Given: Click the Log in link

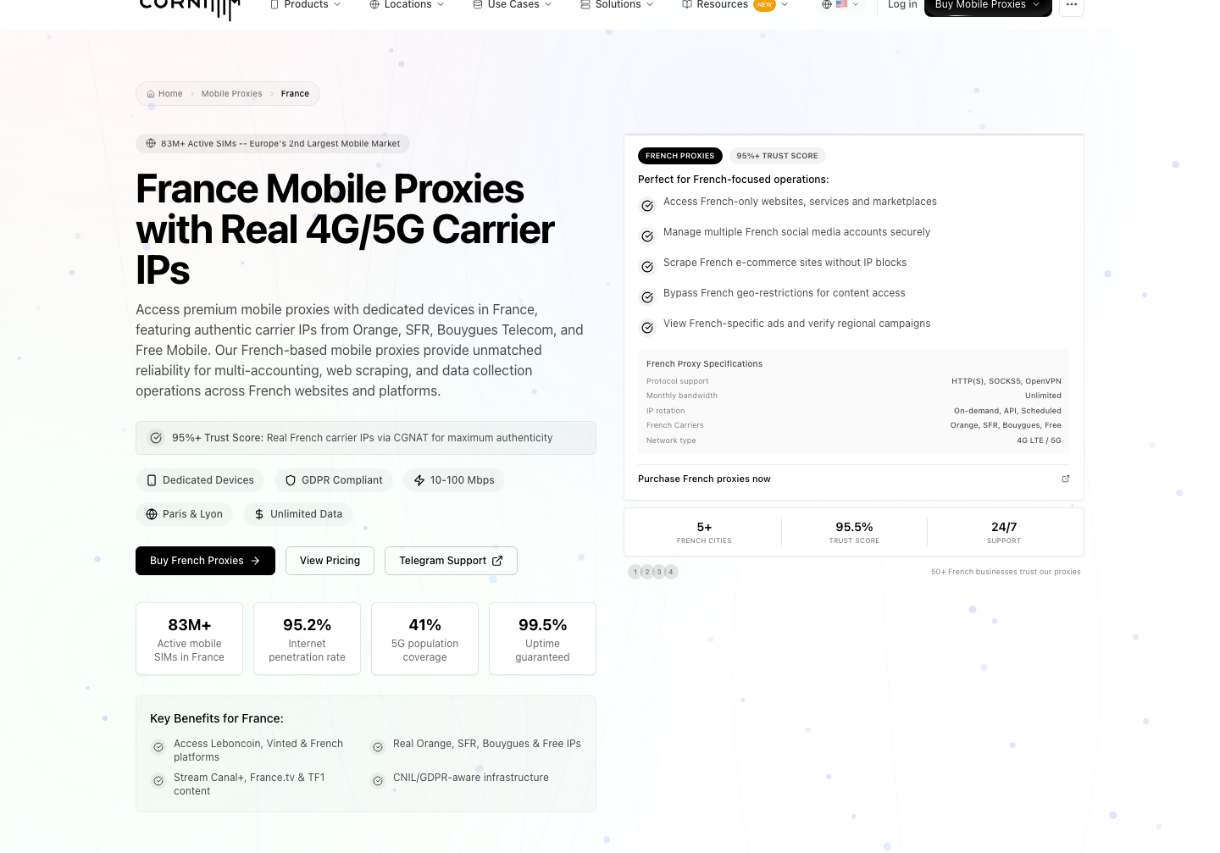Looking at the screenshot, I should tap(902, 4).
